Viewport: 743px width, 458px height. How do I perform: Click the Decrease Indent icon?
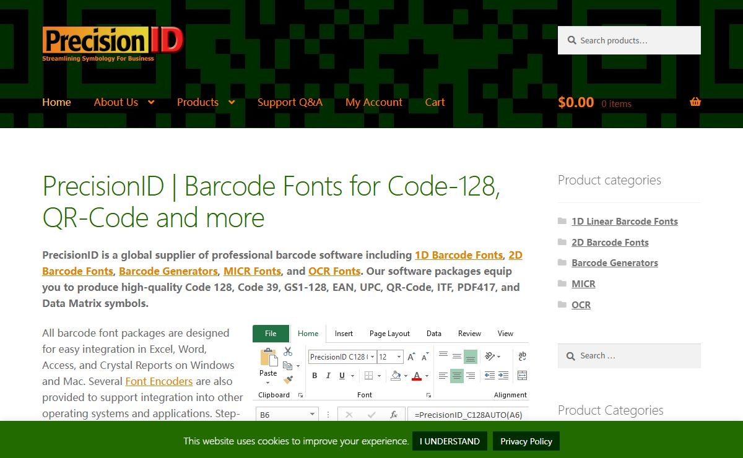pos(490,376)
